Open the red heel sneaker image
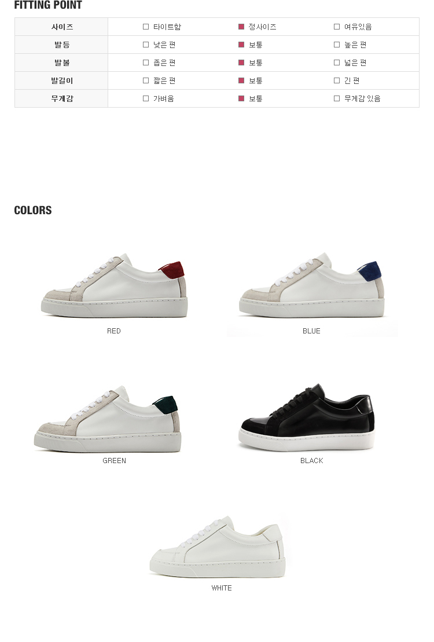Screen dimensions: 434x642 coord(114,285)
